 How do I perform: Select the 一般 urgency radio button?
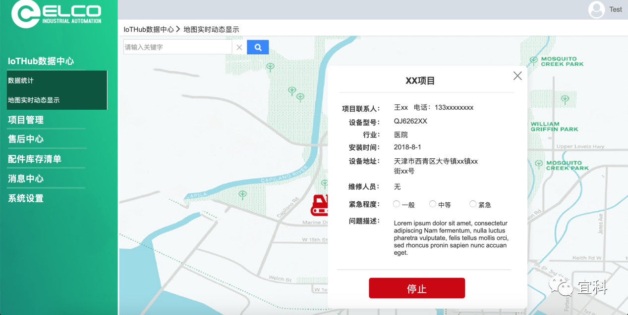click(x=397, y=204)
